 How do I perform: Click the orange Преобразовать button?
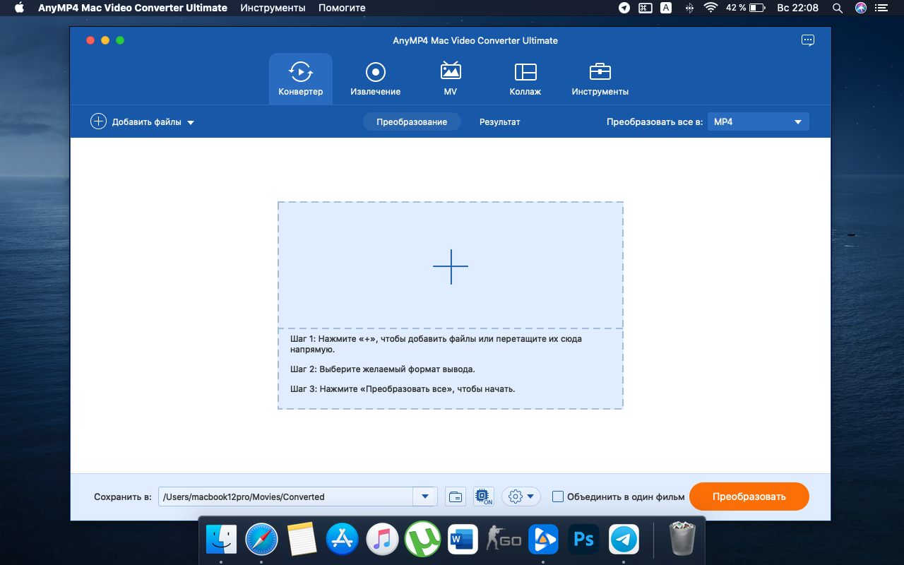(749, 496)
